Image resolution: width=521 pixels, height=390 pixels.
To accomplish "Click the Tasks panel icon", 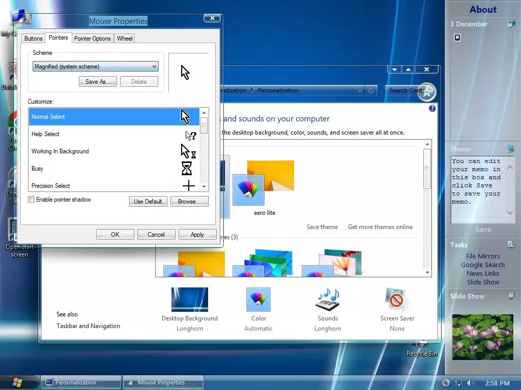I will tap(511, 244).
